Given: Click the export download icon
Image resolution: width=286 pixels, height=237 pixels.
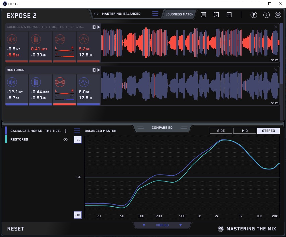Looking at the screenshot, I should [216, 15].
